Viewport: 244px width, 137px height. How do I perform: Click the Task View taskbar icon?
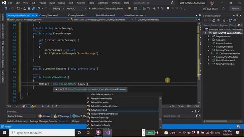88,133
